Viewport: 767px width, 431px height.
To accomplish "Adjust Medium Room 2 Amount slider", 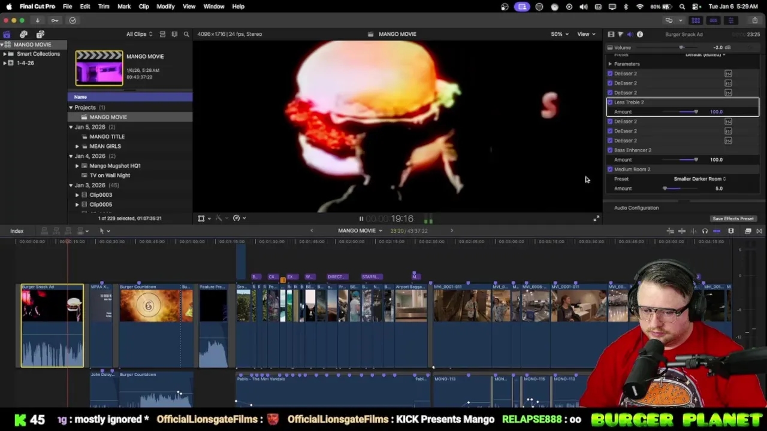I will tap(665, 189).
